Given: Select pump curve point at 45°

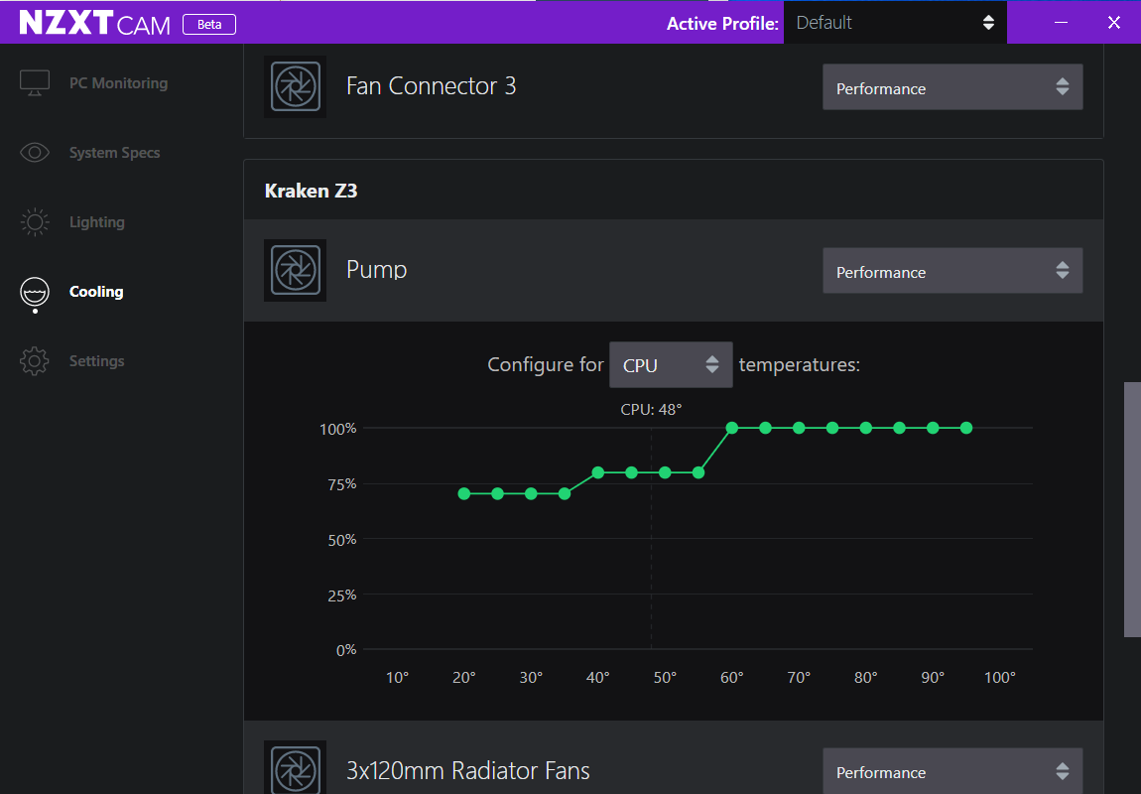Looking at the screenshot, I should tap(632, 472).
